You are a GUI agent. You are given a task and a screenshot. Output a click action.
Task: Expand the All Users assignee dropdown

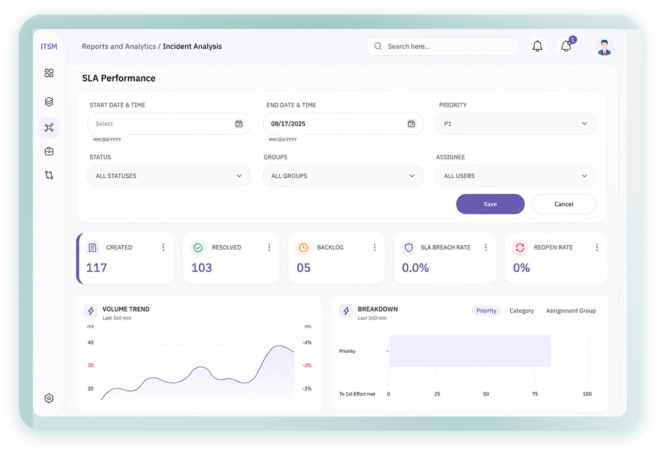(x=515, y=176)
